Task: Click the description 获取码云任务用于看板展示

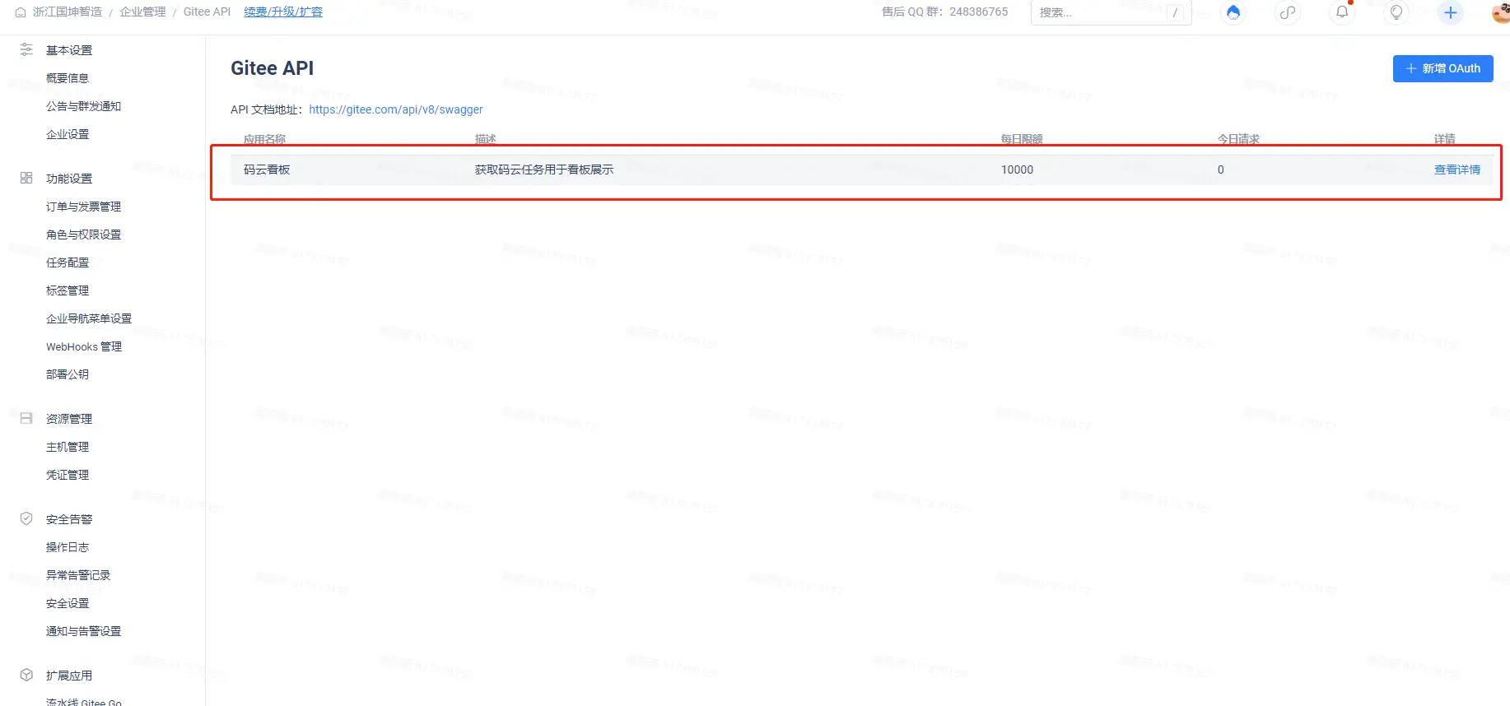Action: (x=544, y=170)
